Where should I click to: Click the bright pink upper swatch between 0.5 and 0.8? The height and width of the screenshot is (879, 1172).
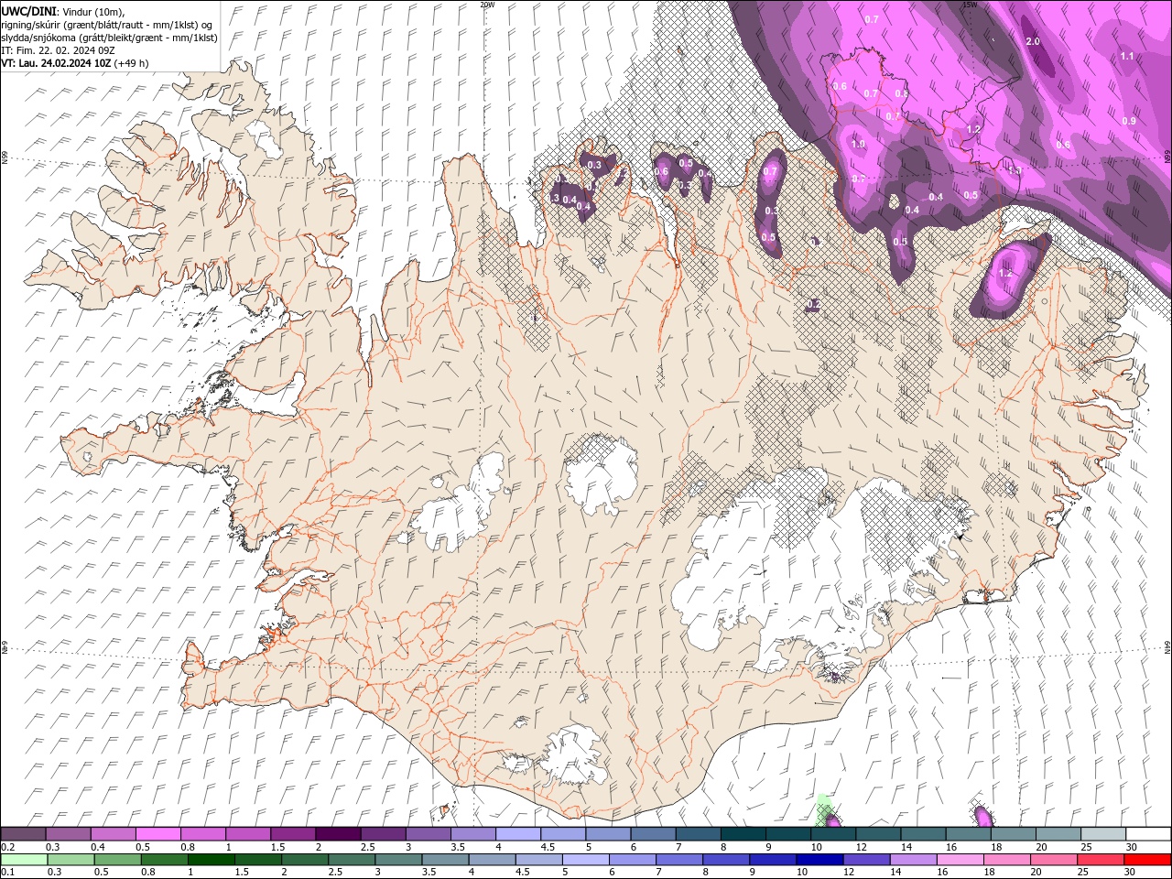[157, 834]
